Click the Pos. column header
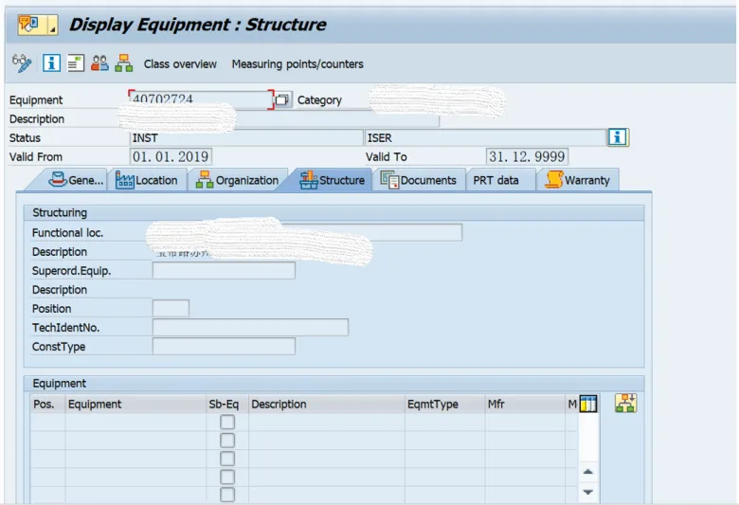The width and height of the screenshot is (739, 505). click(47, 404)
